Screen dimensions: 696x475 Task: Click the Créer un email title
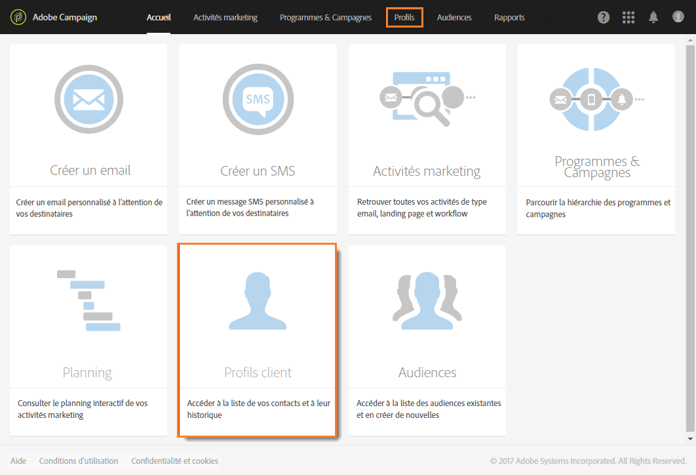coord(90,170)
